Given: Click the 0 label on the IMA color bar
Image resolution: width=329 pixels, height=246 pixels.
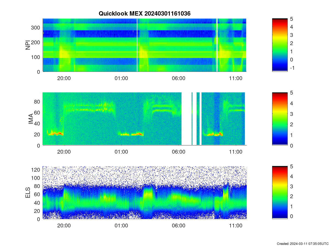Looking at the screenshot, I should point(291,145).
